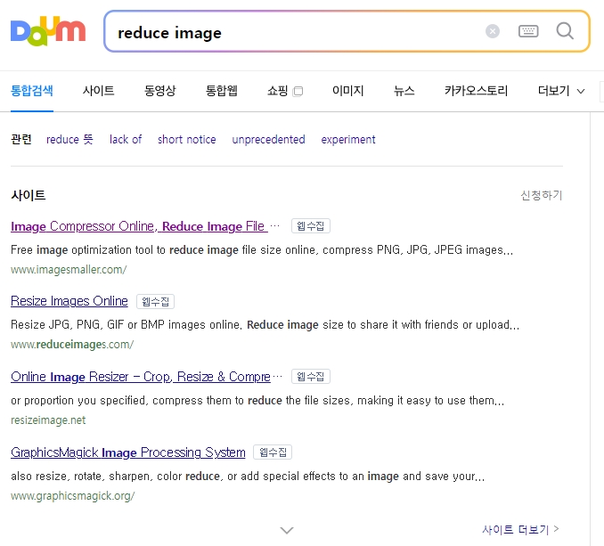
Task: Select the 통합검색 tab
Action: (32, 91)
